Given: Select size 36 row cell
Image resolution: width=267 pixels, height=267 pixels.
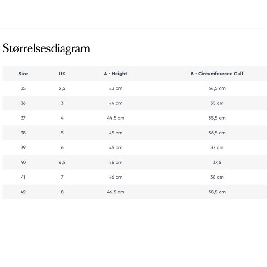Looking at the screenshot, I should point(23,103).
